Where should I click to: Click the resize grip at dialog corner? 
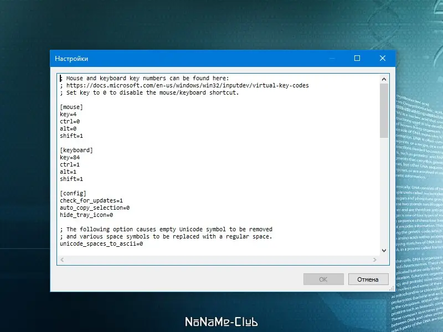tap(392, 288)
